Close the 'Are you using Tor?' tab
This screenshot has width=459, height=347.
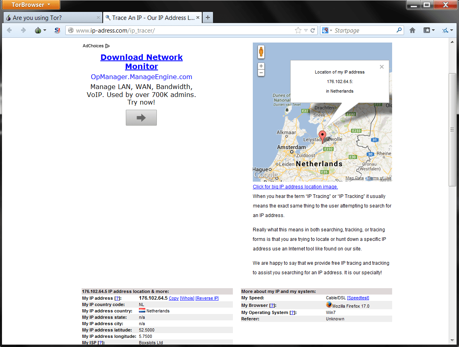click(x=98, y=17)
